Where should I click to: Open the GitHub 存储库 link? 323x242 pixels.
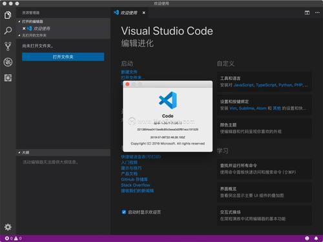(x=134, y=179)
